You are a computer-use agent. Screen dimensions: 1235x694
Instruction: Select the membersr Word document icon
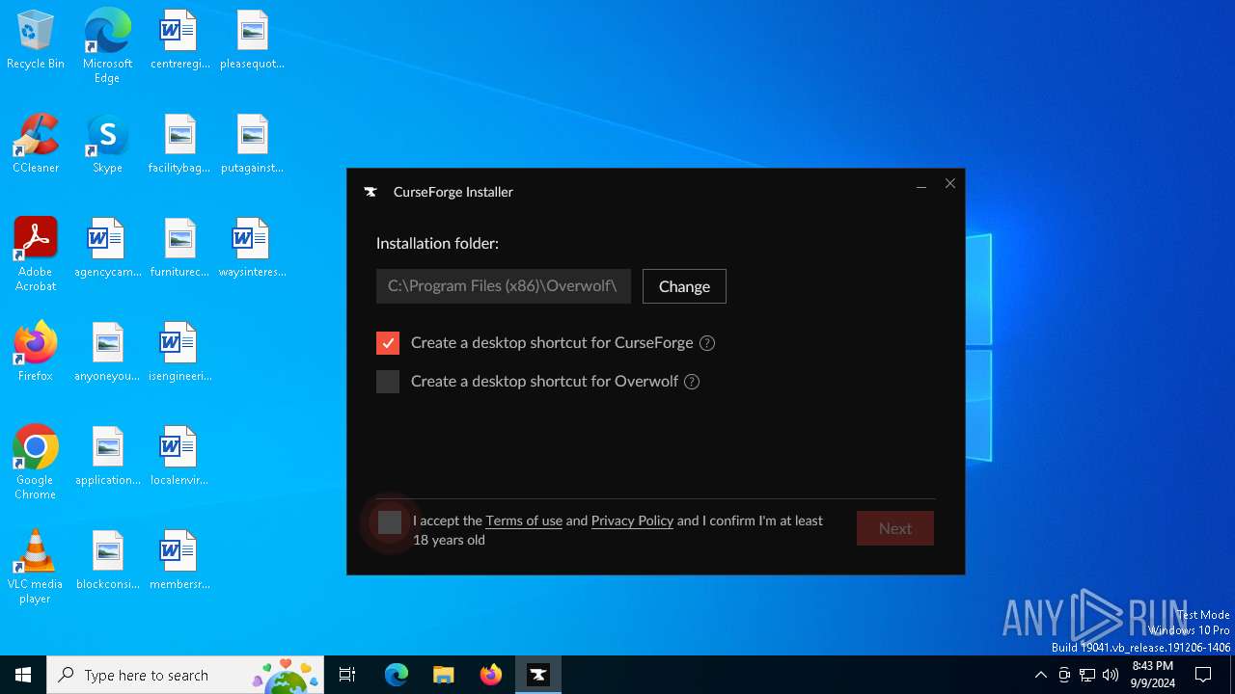[179, 560]
